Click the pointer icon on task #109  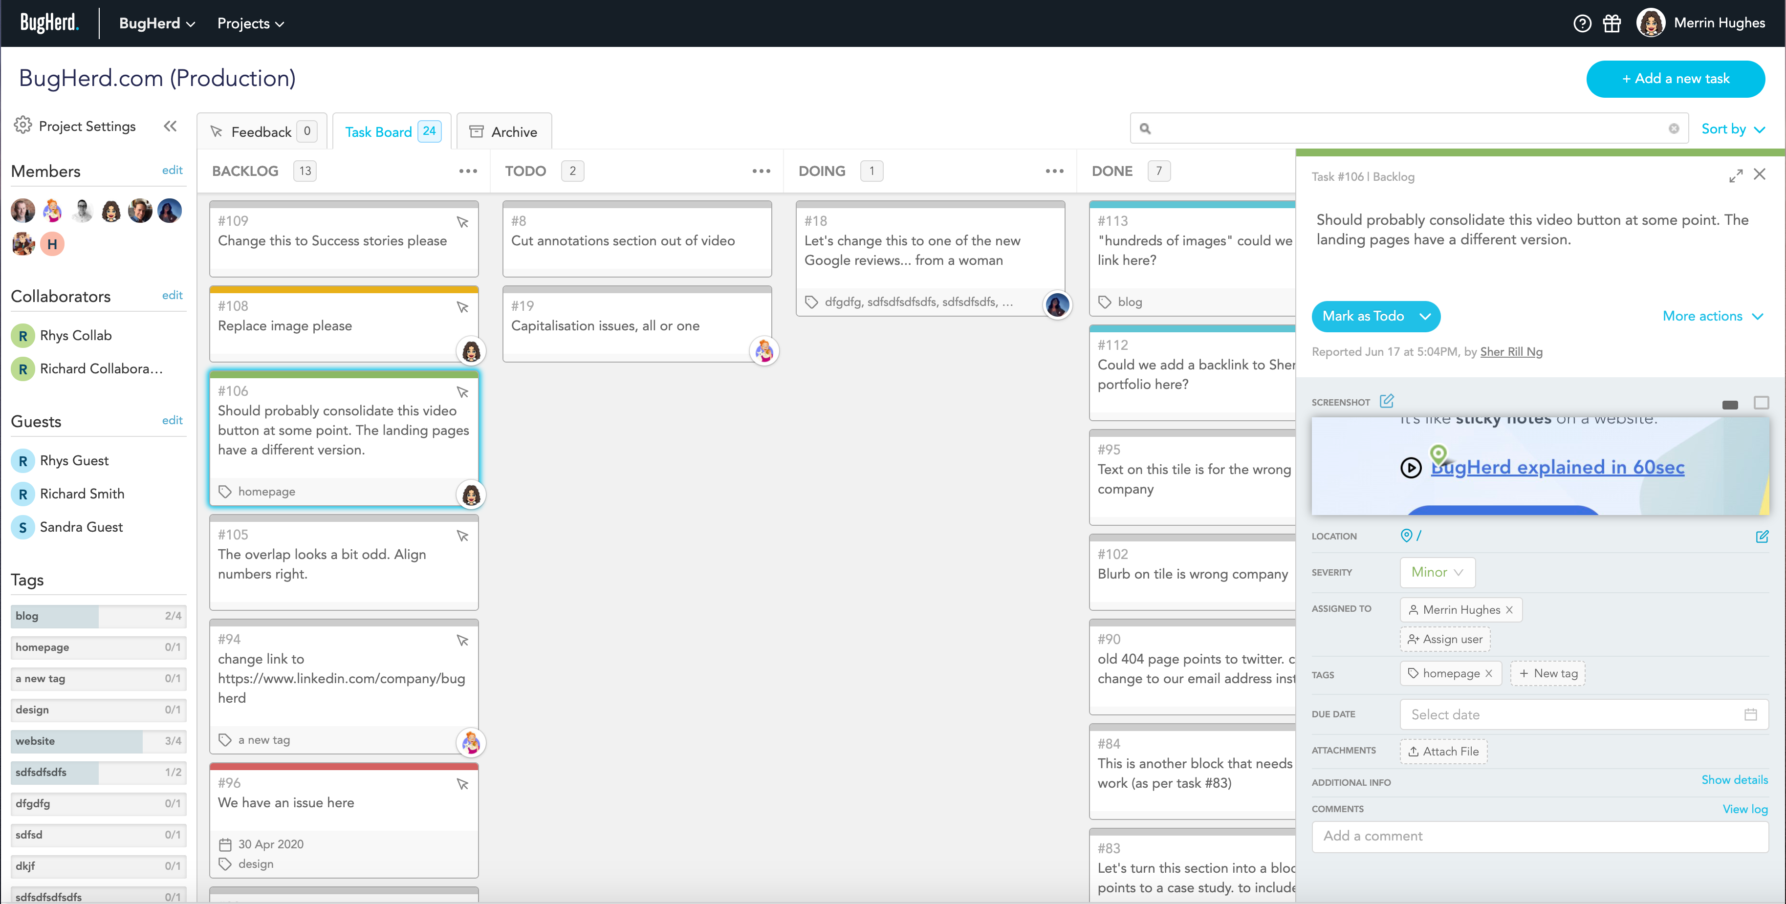462,222
